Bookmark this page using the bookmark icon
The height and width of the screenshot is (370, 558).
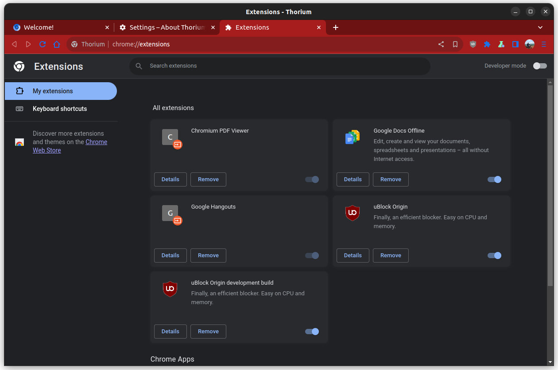(455, 44)
